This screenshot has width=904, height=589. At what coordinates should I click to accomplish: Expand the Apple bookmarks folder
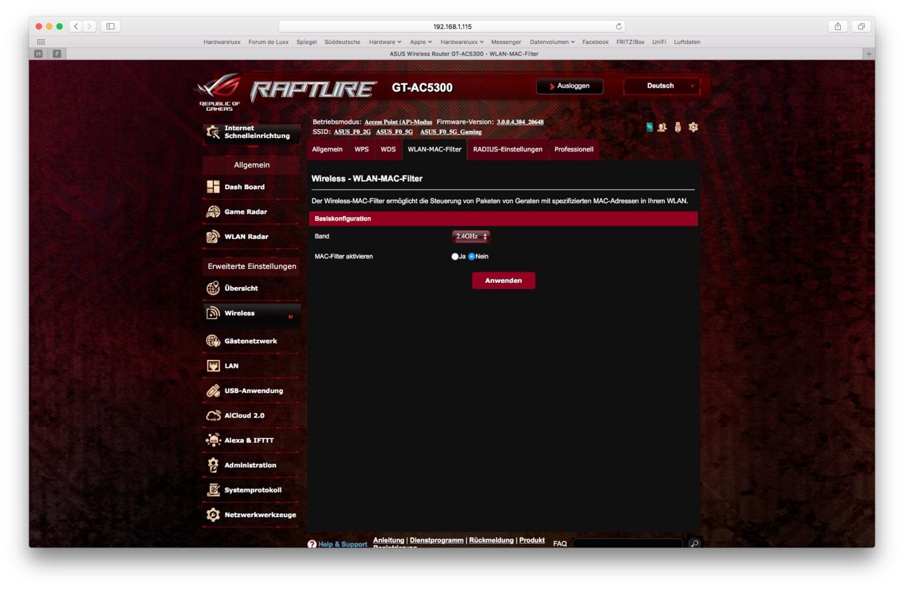pos(421,42)
